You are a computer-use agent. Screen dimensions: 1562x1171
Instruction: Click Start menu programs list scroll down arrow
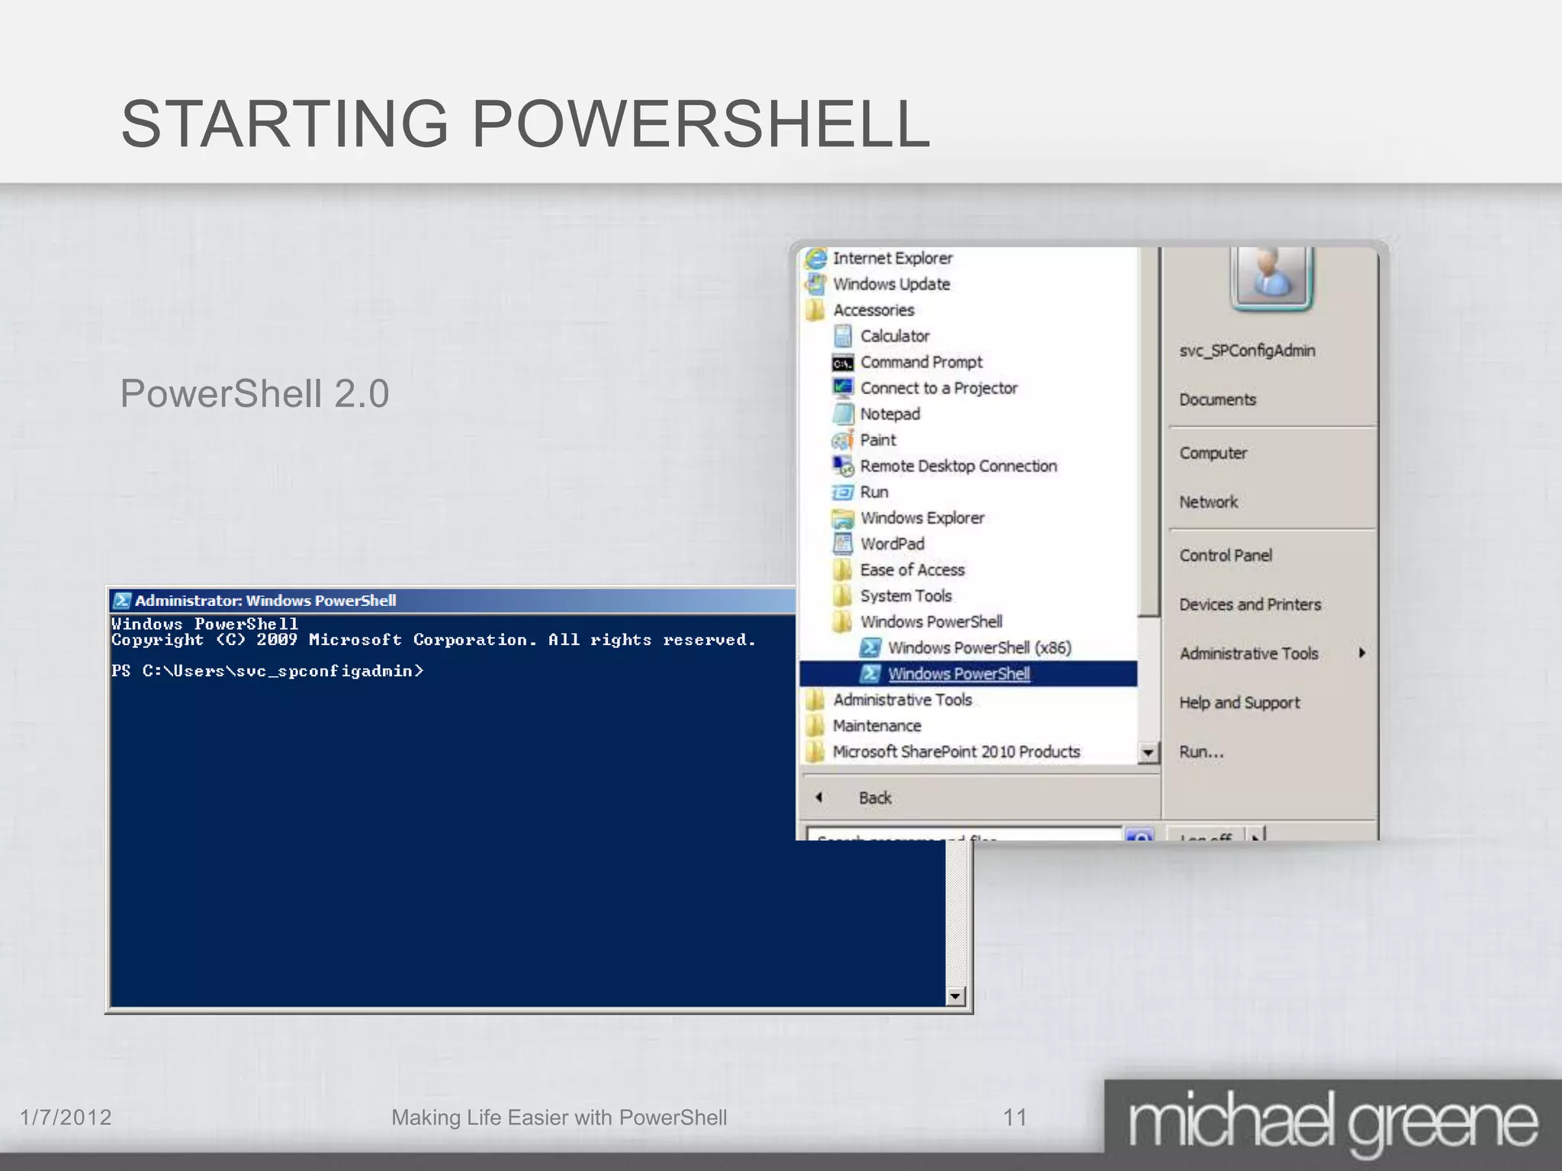(x=1148, y=753)
